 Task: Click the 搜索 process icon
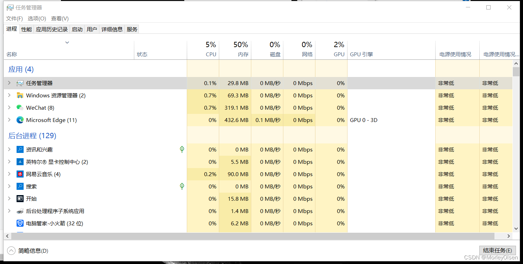20,186
